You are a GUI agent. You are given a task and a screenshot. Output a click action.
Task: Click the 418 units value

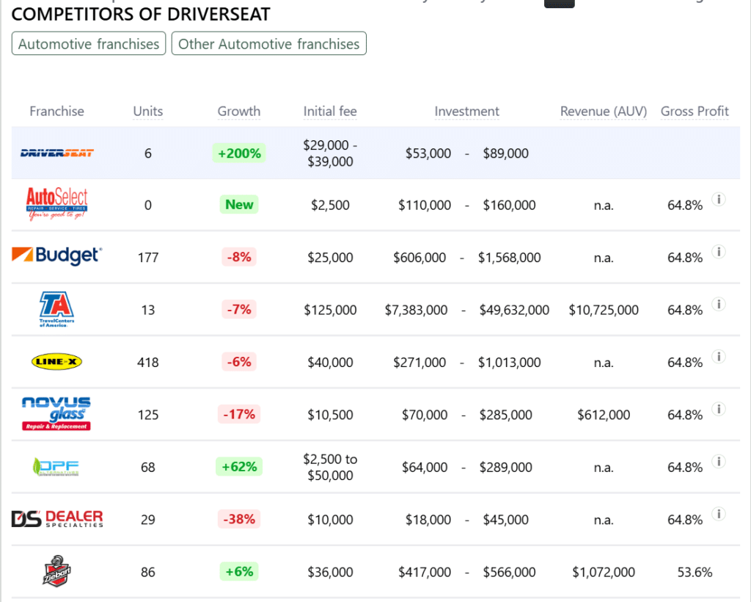[148, 363]
